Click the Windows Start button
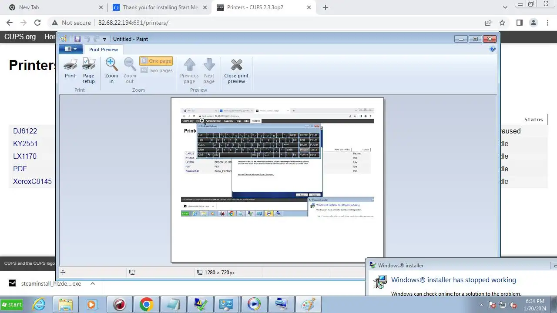The height and width of the screenshot is (313, 557). click(x=12, y=304)
